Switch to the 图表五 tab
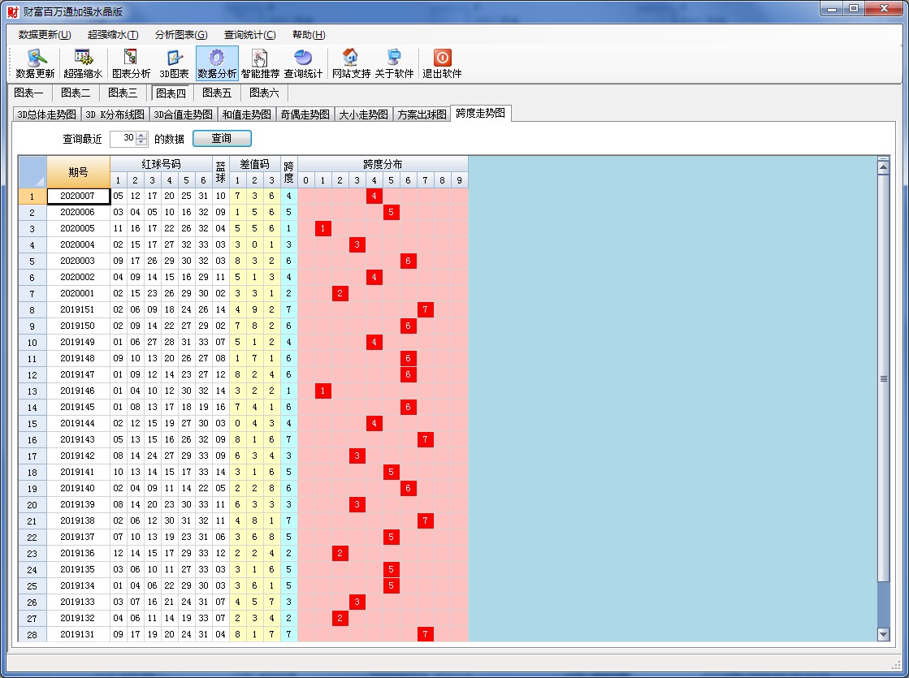The height and width of the screenshot is (678, 909). pos(217,93)
